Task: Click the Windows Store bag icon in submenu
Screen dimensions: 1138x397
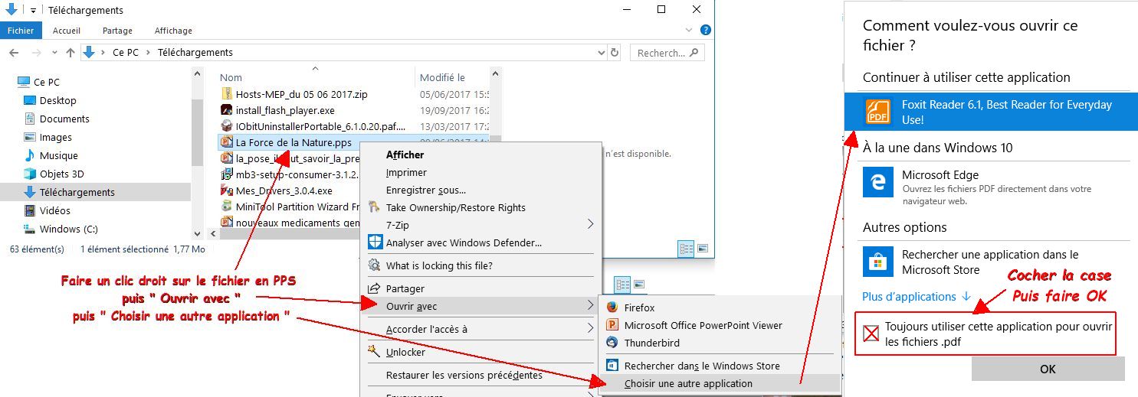Action: click(612, 366)
